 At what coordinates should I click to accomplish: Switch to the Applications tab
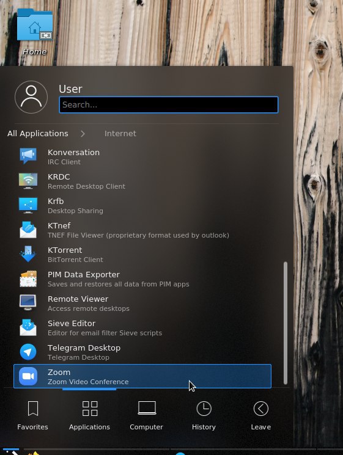[x=89, y=415]
